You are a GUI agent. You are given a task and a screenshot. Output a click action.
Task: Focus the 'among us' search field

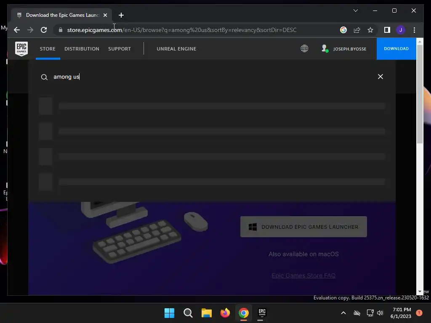[212, 77]
